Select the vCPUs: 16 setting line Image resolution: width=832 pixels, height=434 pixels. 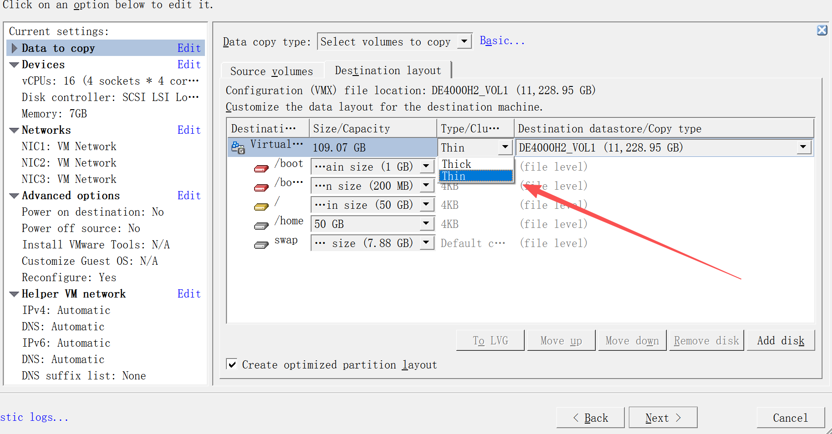pyautogui.click(x=110, y=81)
